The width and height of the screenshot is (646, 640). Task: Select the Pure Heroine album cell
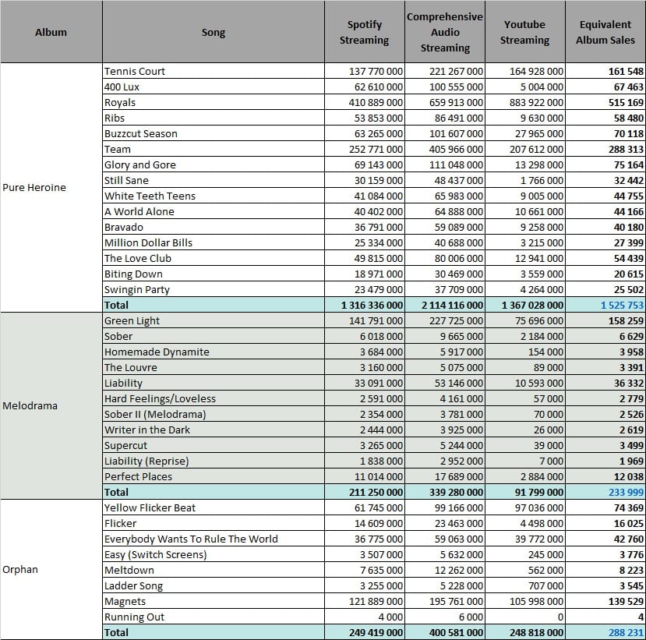point(51,188)
